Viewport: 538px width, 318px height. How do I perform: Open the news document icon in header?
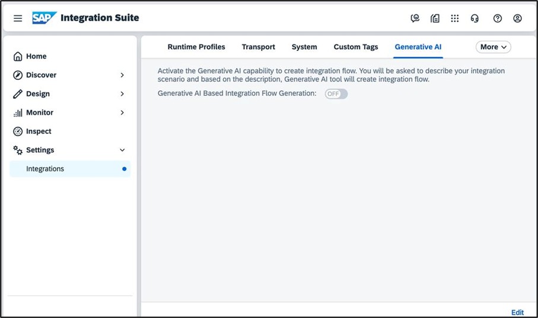[x=435, y=18]
